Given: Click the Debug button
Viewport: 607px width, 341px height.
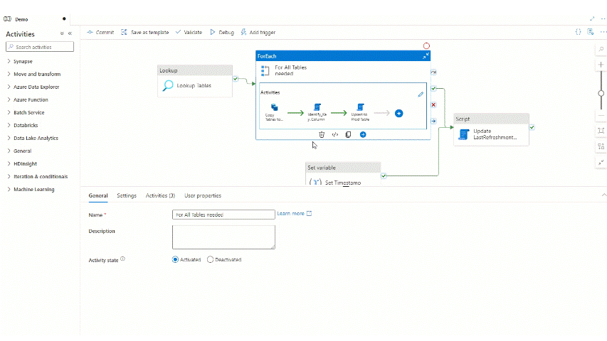Looking at the screenshot, I should [222, 33].
